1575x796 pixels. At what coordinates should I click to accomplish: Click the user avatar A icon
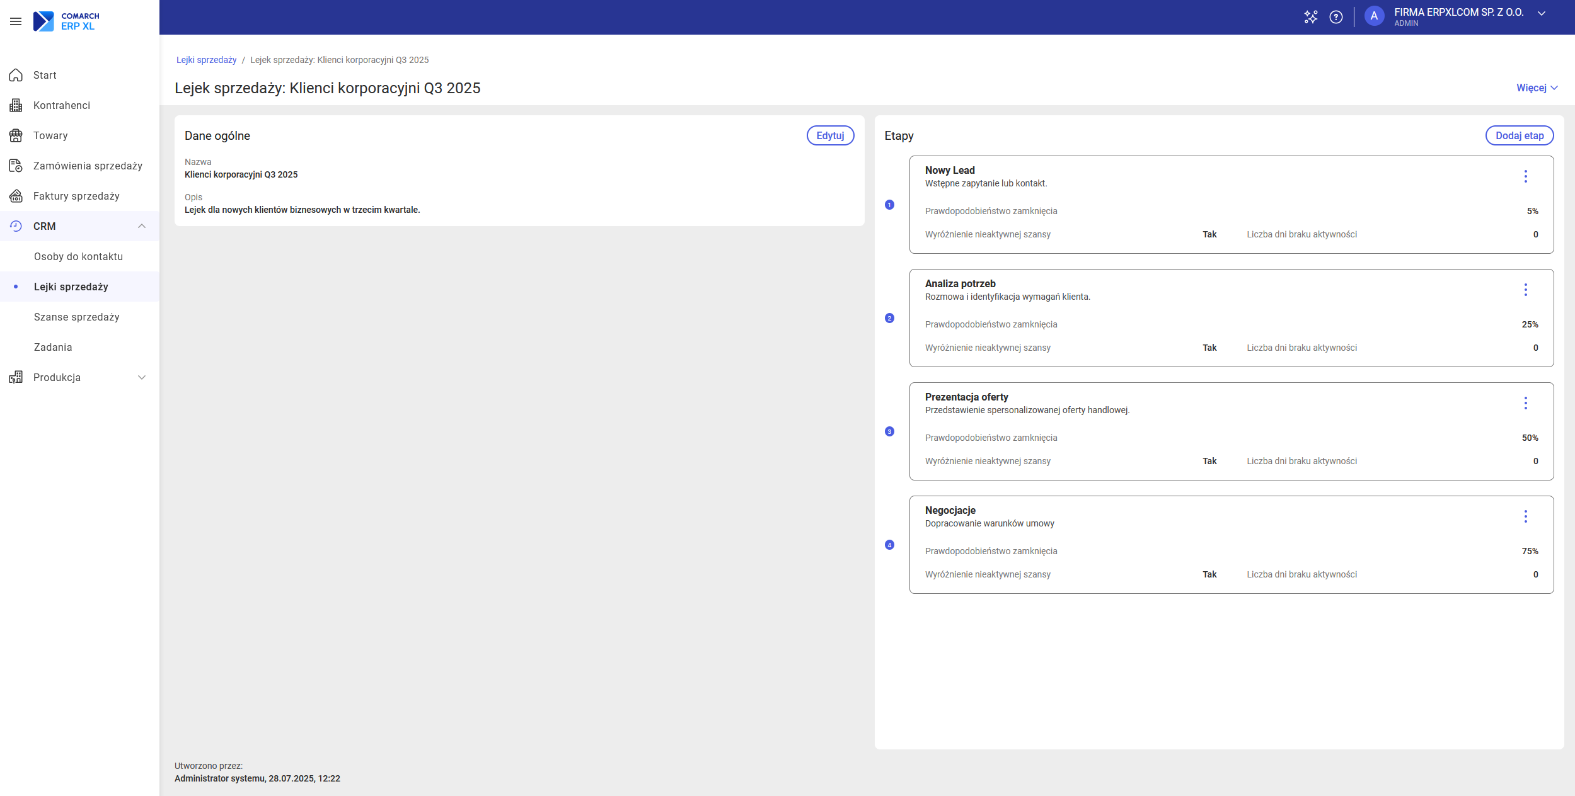point(1374,17)
